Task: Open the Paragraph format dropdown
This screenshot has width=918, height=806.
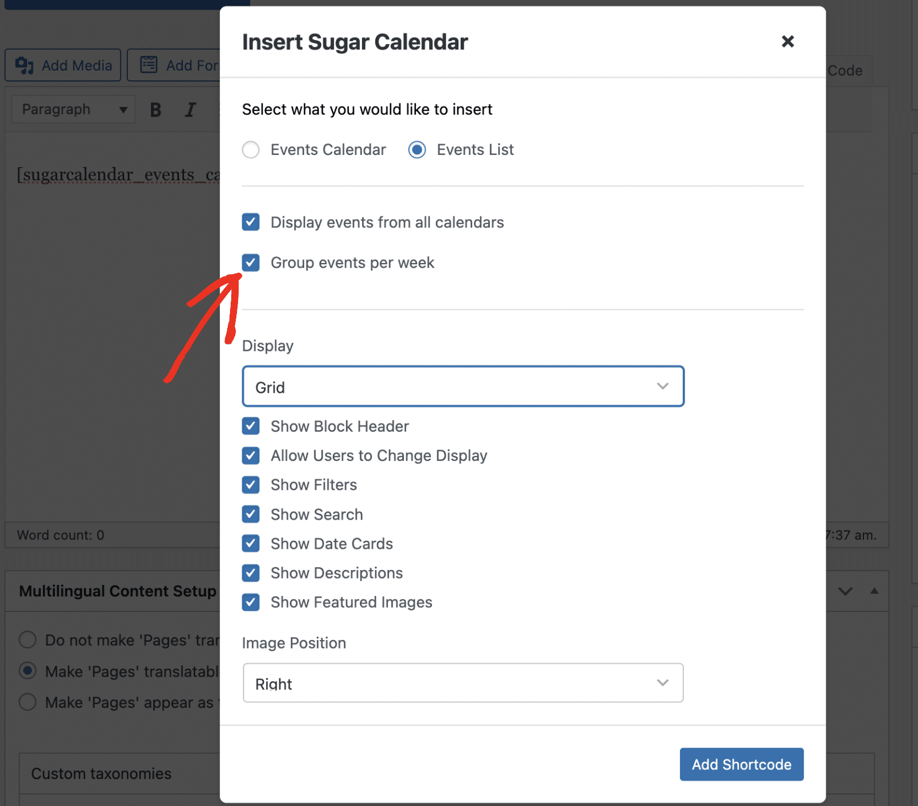Action: tap(73, 110)
